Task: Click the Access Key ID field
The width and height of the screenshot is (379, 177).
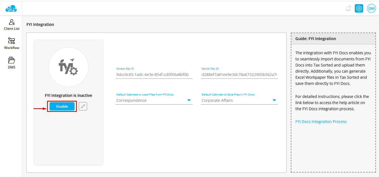Action: pos(154,75)
